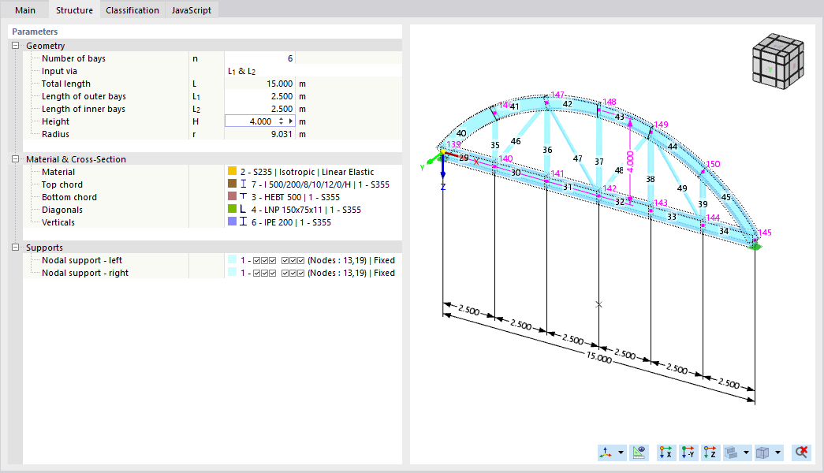Click the Total length row label
Image resolution: width=824 pixels, height=473 pixels.
pos(66,84)
